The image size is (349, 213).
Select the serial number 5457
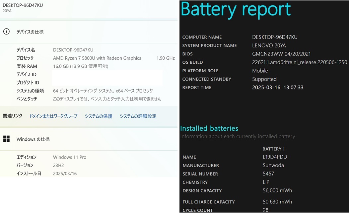[268, 174]
